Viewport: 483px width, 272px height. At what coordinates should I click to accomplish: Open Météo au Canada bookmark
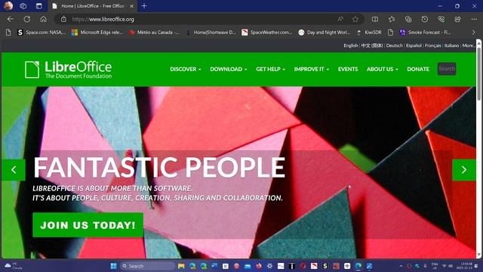coord(154,32)
